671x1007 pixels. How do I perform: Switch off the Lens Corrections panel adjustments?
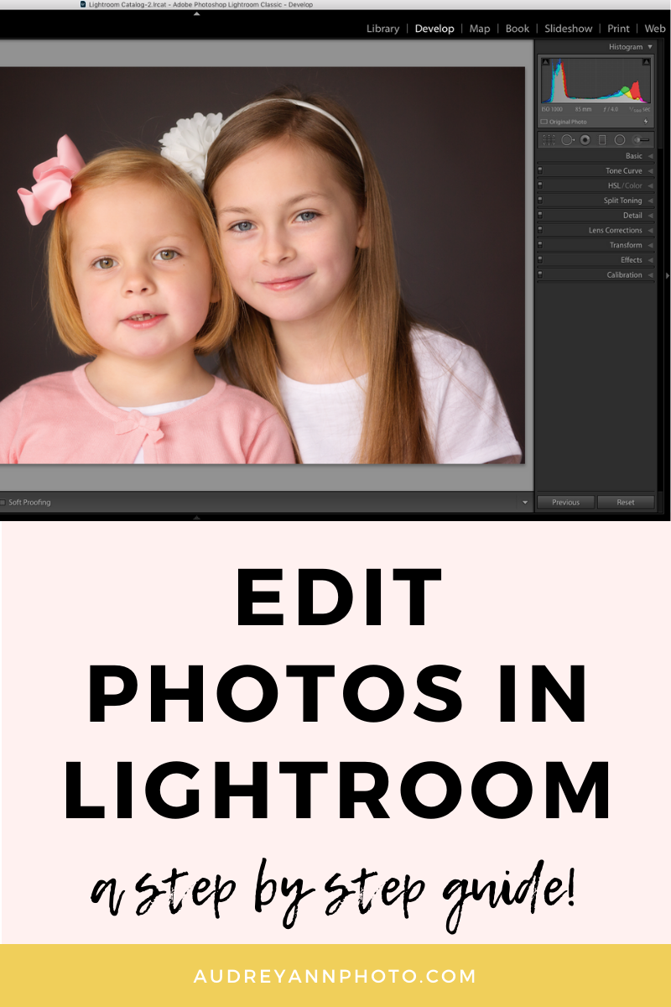540,230
